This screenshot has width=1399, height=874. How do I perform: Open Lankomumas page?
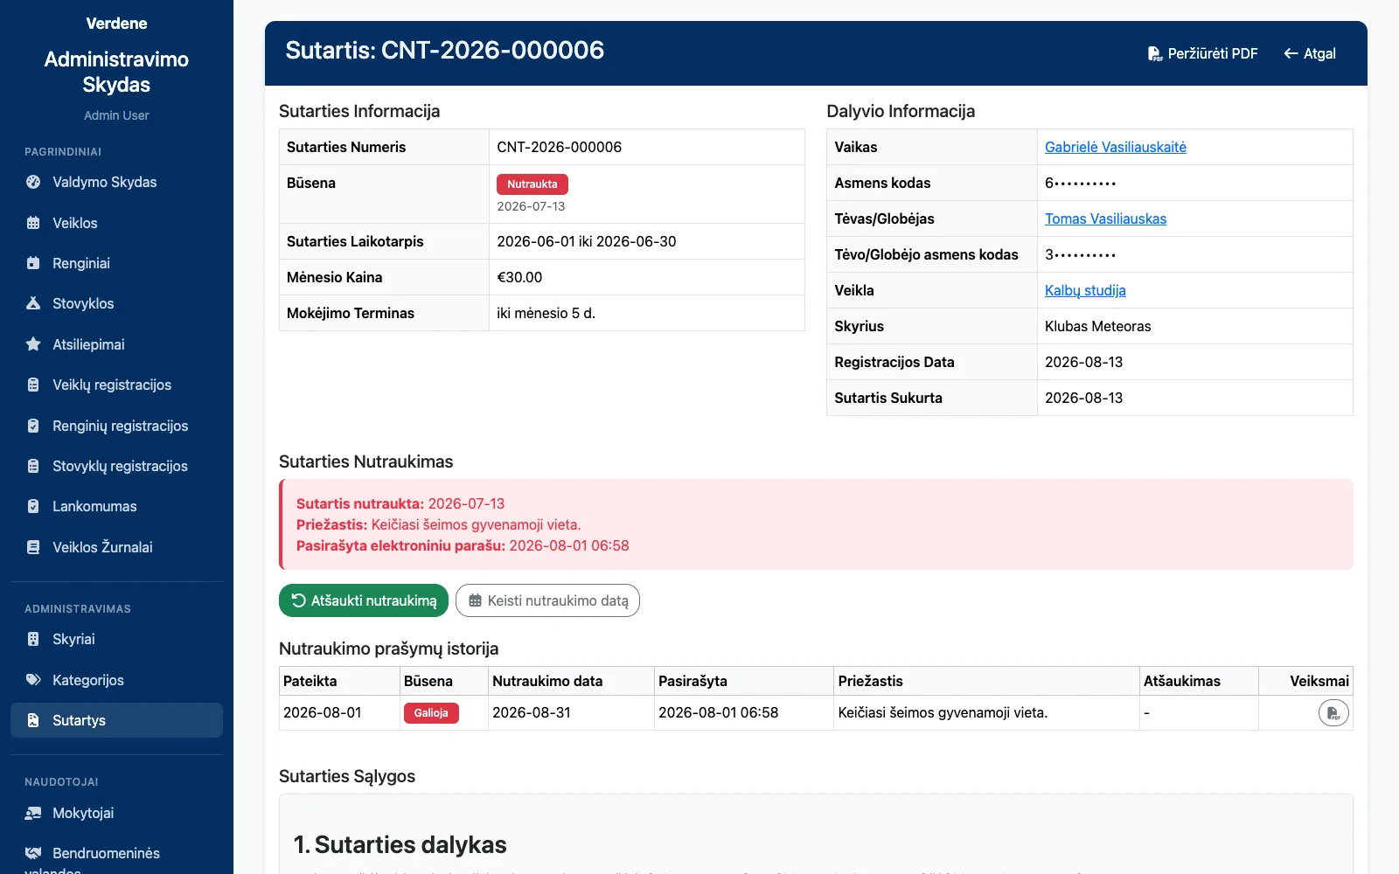click(x=116, y=506)
